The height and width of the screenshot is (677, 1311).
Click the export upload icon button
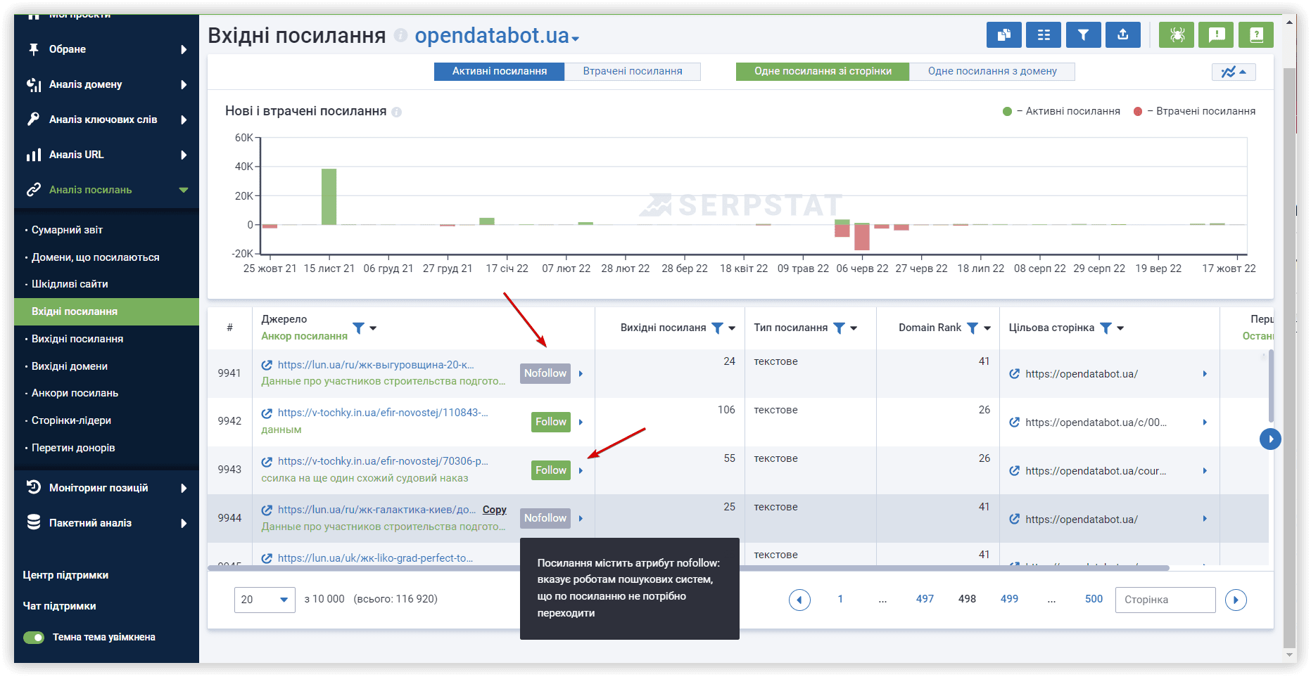tap(1123, 34)
